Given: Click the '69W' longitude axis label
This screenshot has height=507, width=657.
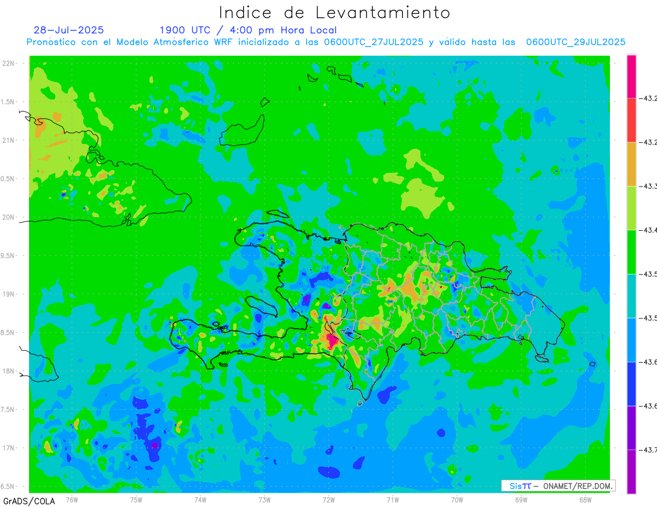Looking at the screenshot, I should [x=521, y=499].
